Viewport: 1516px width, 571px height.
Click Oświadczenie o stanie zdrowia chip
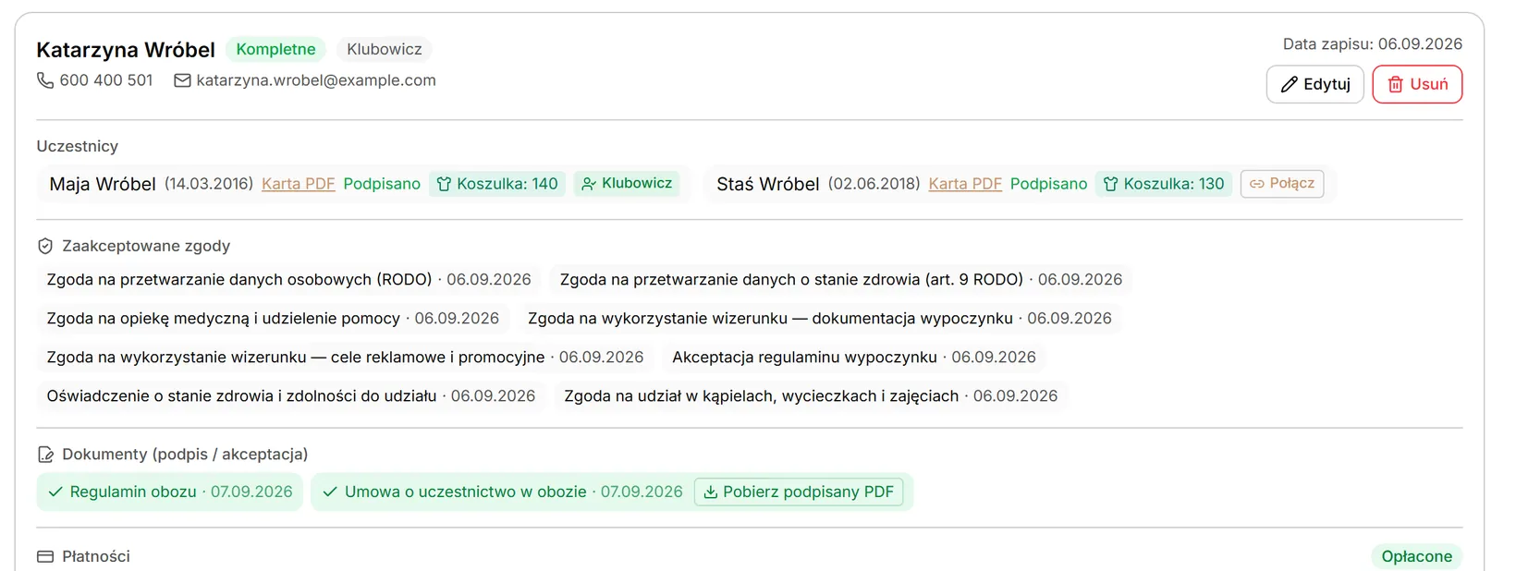point(291,395)
